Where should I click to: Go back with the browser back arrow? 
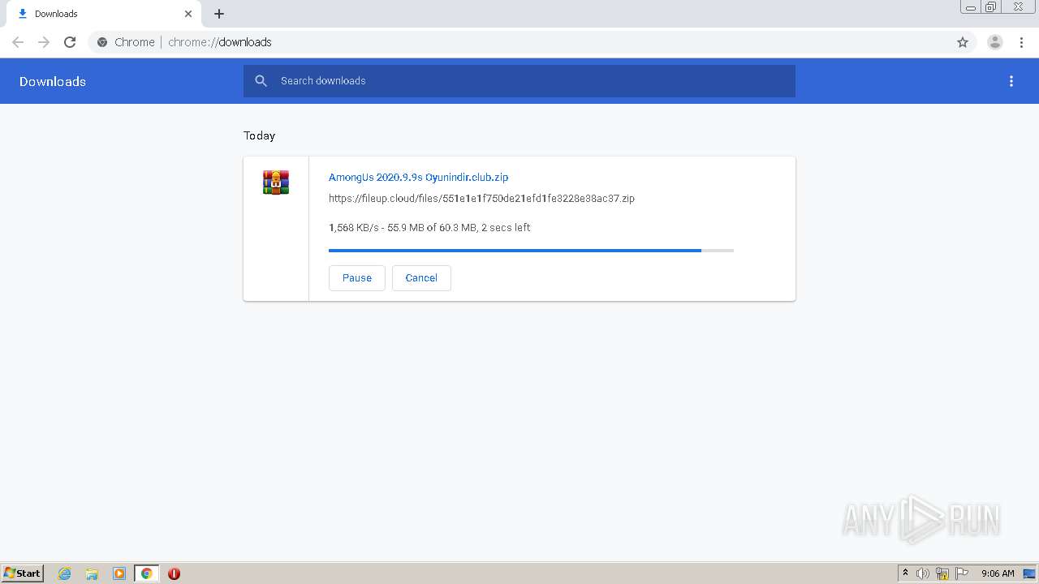pyautogui.click(x=18, y=42)
